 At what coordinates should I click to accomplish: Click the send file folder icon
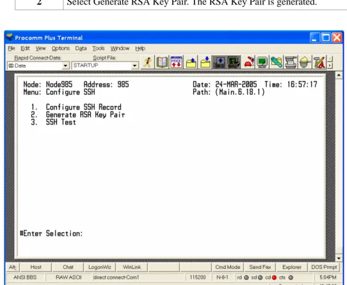[x=191, y=62]
